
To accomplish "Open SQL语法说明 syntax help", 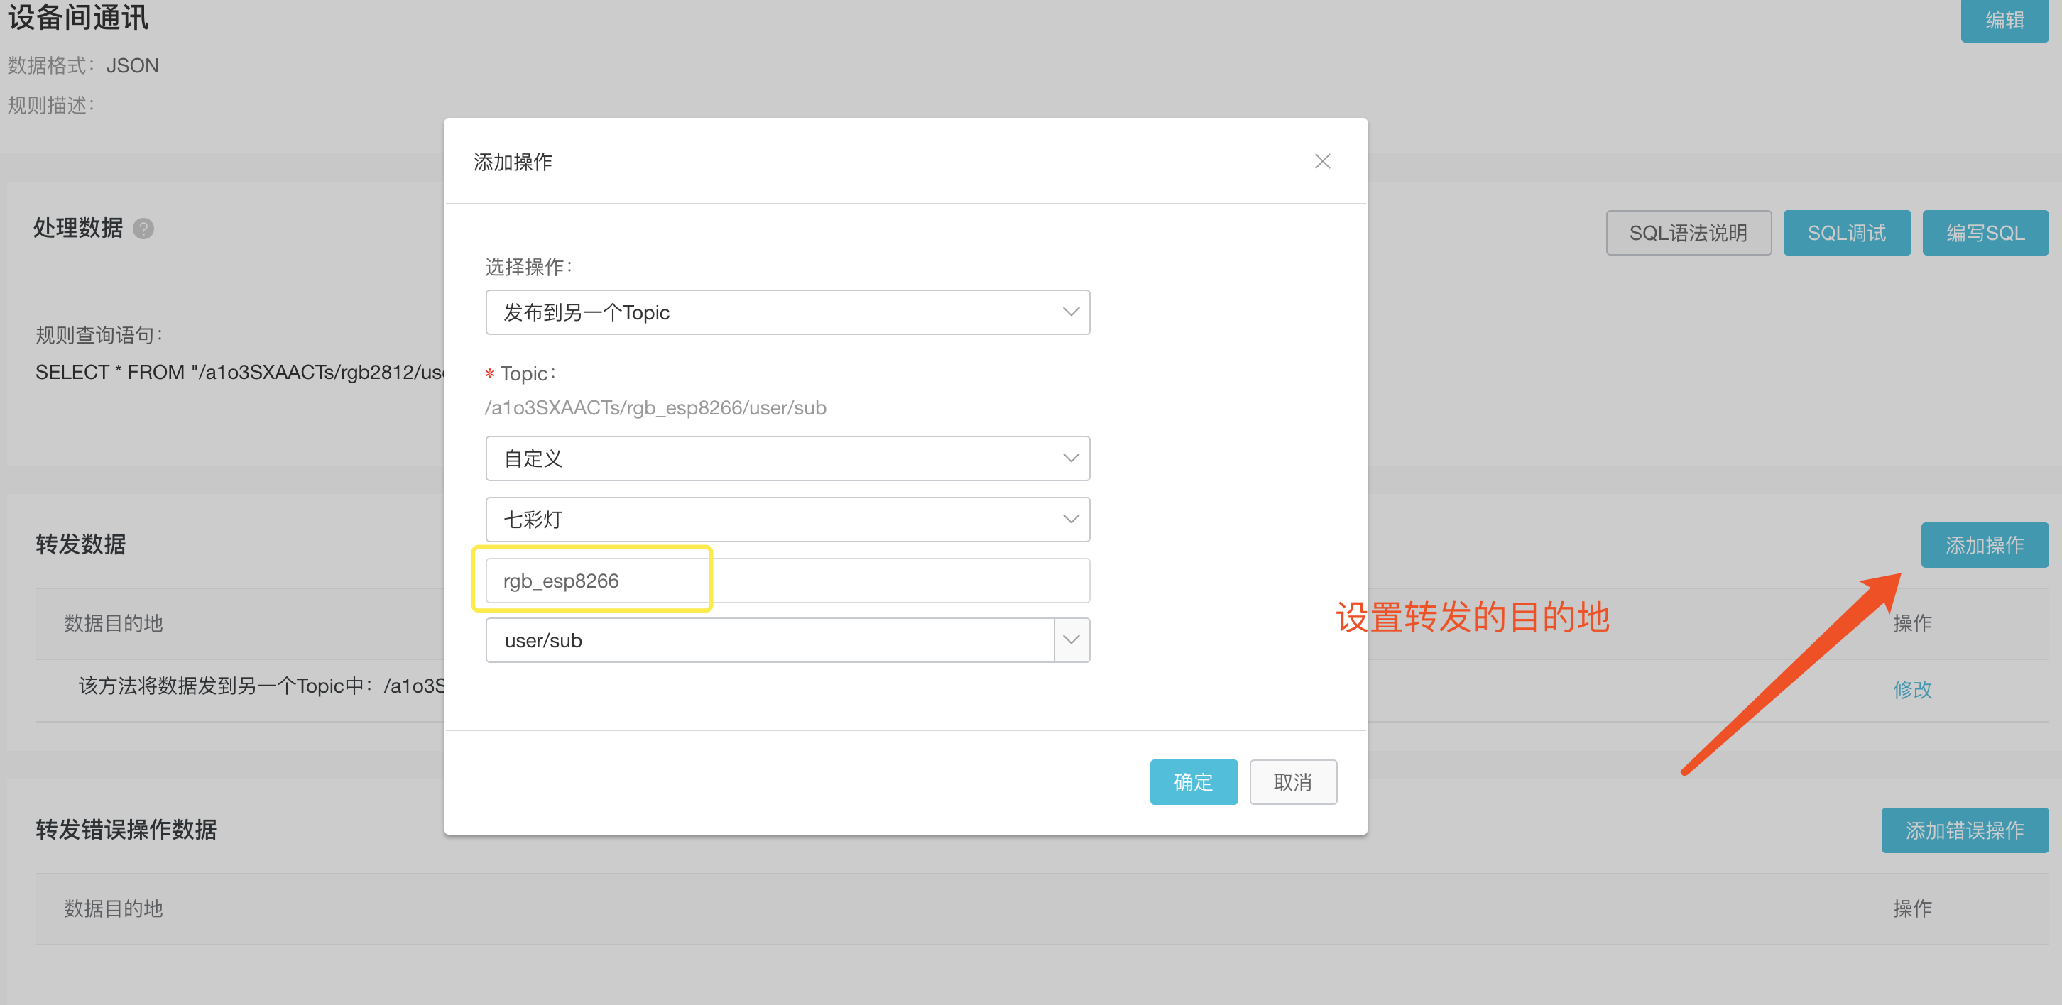I will pyautogui.click(x=1689, y=234).
